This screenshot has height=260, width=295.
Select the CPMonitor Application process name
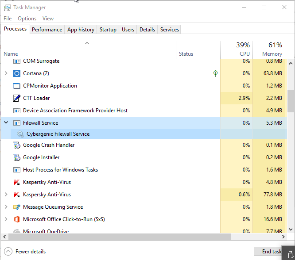[x=50, y=86]
